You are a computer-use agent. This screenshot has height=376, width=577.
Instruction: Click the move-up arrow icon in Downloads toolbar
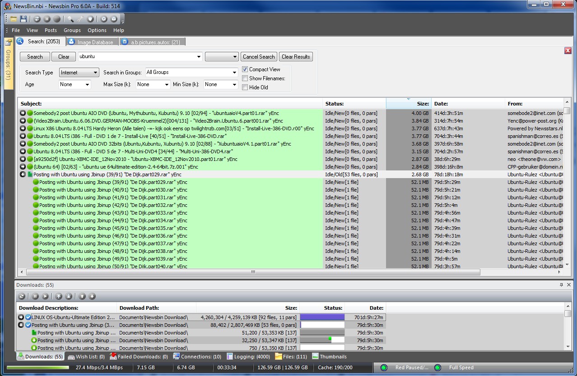(x=82, y=296)
